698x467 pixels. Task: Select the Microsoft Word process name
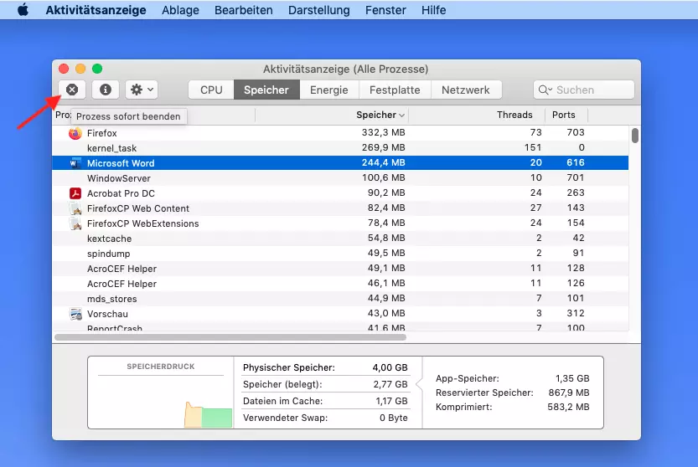point(121,163)
